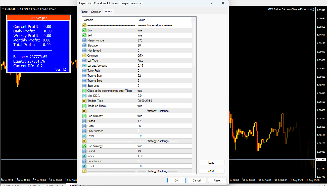This screenshot has height=186, width=327.
Task: Click the Magic Number integer icon
Action: 84,40
